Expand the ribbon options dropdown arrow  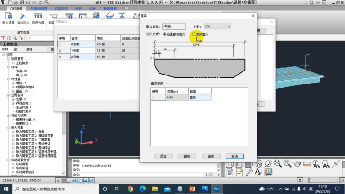coord(127,8)
